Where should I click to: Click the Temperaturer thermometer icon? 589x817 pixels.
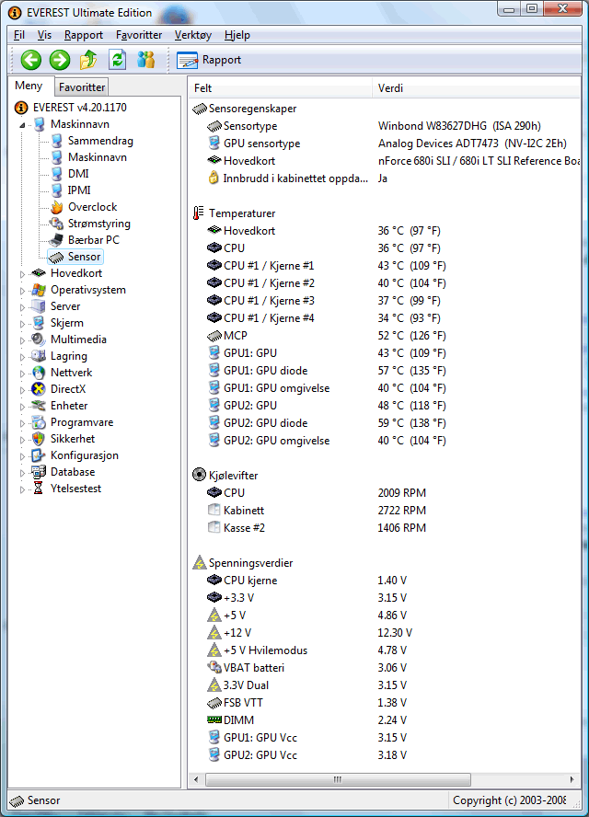pyautogui.click(x=199, y=213)
